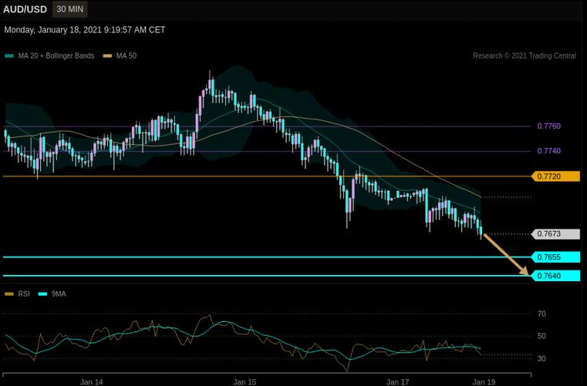This screenshot has height=386, width=587.
Task: Click the RSI 50 level label
Action: point(541,336)
